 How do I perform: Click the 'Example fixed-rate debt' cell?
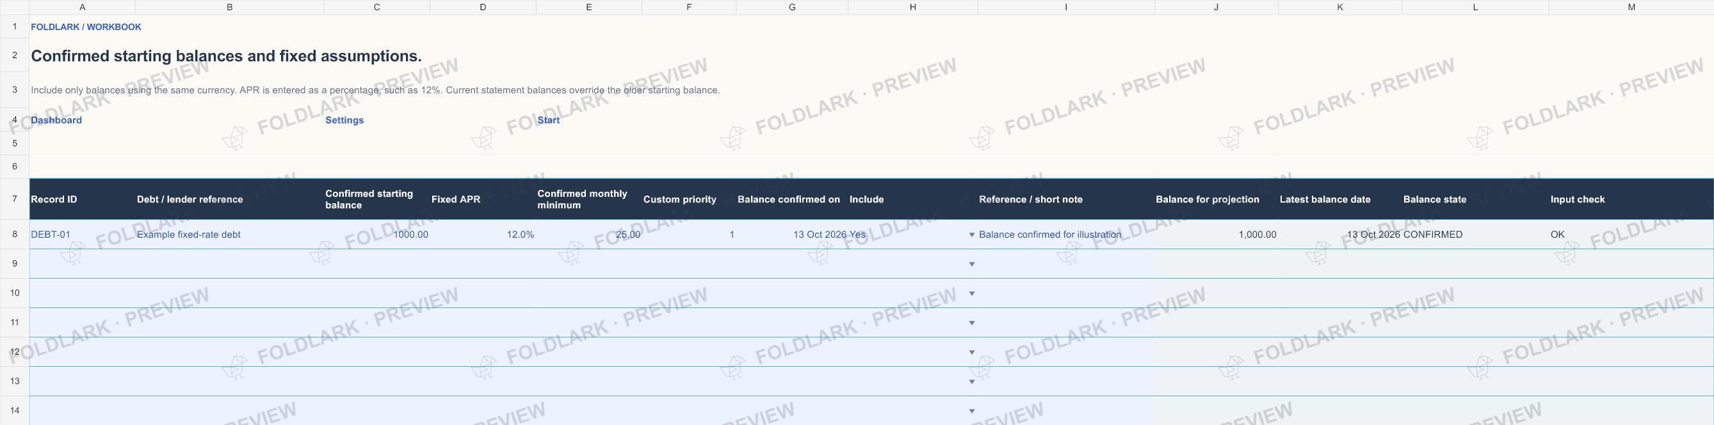(x=230, y=235)
